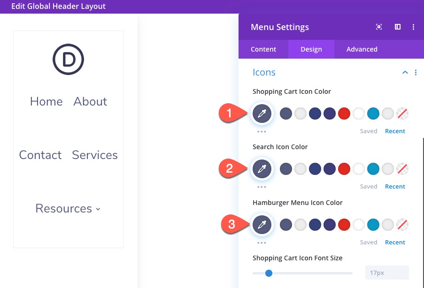Click the Divi logo in the header preview
Screen dimensions: 424x288
tap(68, 60)
